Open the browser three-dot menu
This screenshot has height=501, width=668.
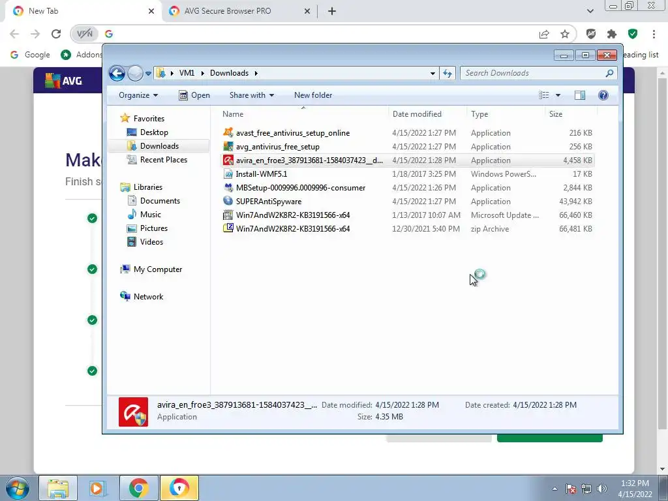(654, 34)
